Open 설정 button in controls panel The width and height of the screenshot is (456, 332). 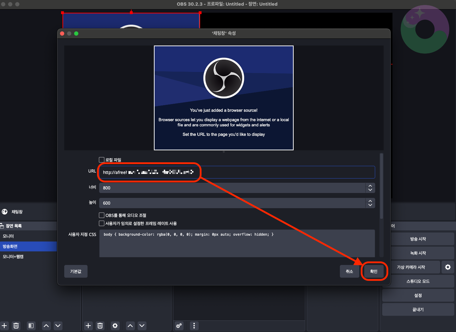[418, 295]
